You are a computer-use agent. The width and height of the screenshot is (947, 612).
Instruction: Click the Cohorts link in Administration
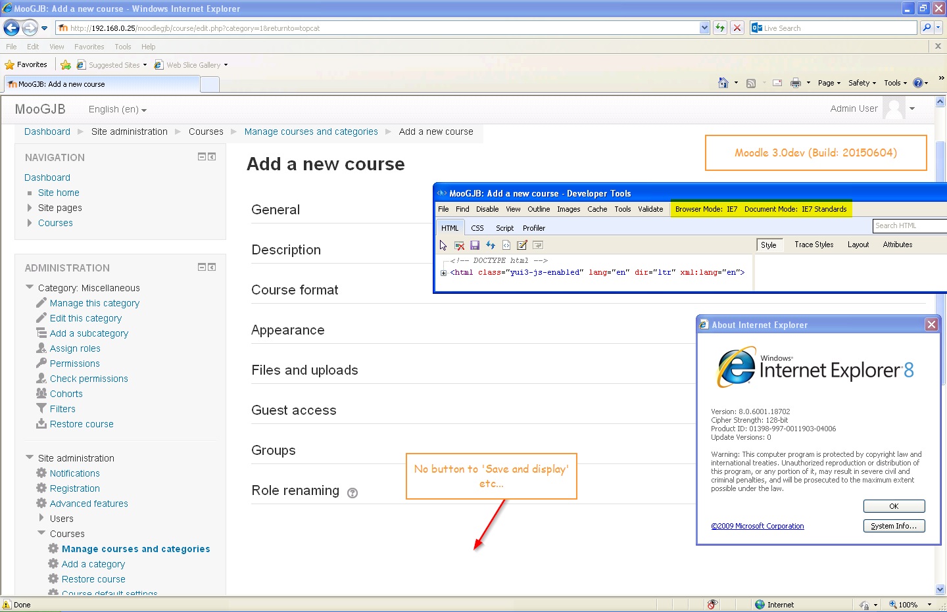point(66,394)
